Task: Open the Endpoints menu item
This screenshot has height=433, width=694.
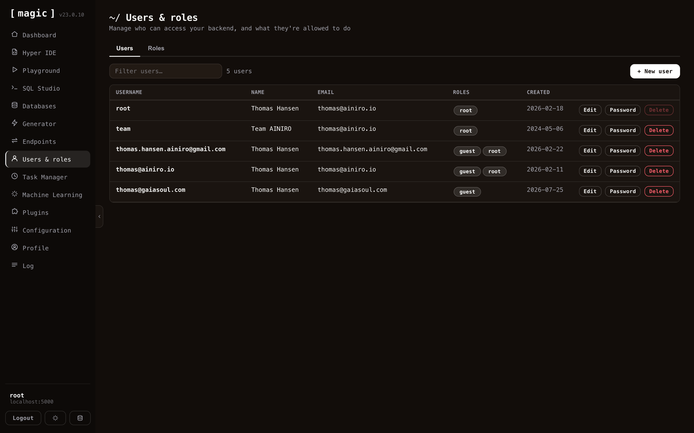Action: [x=48, y=141]
